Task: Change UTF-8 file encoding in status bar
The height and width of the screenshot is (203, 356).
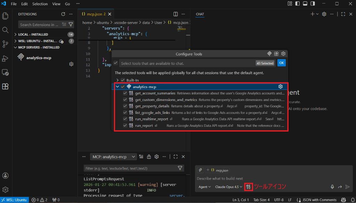Action: click(279, 200)
